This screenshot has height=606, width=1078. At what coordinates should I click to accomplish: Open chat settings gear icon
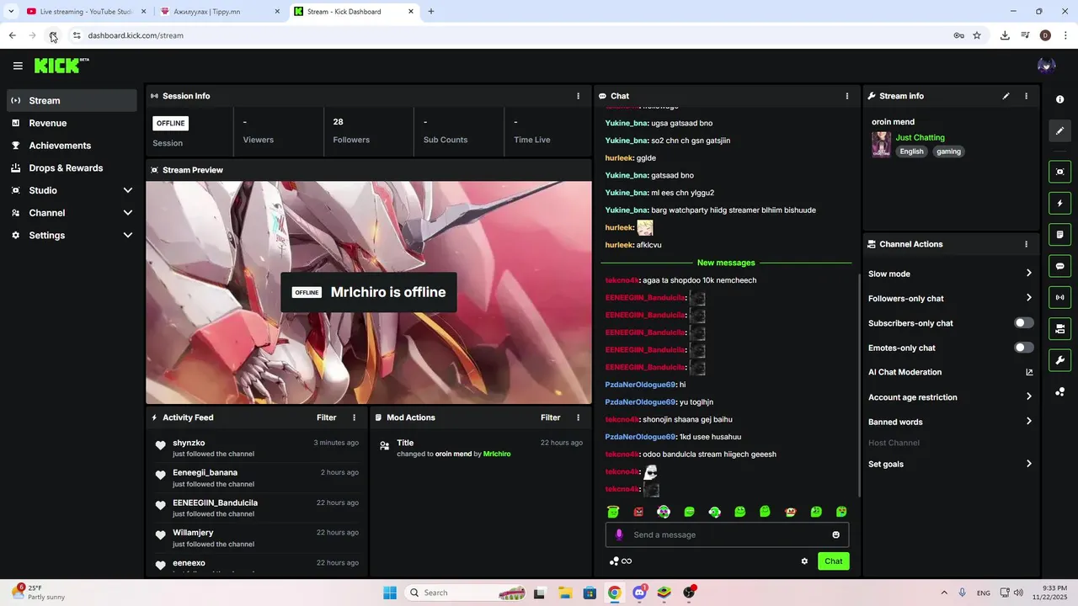click(804, 561)
